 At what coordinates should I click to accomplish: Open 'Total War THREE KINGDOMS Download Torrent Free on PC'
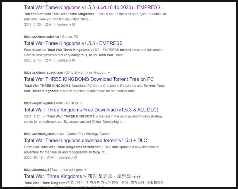(89, 79)
